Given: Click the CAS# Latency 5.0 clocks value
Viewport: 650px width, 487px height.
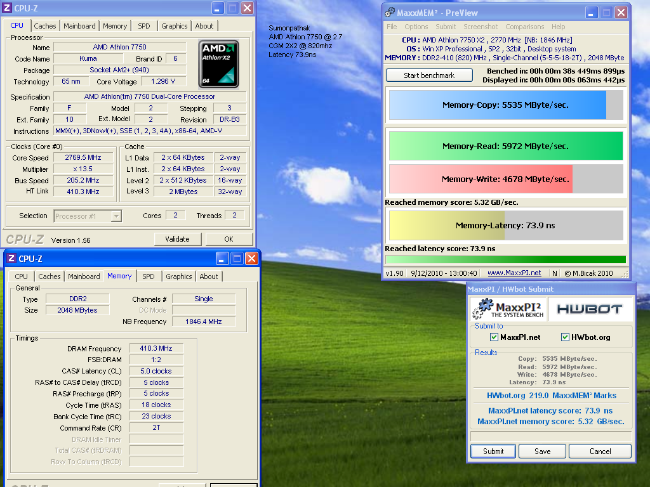Looking at the screenshot, I should (156, 371).
